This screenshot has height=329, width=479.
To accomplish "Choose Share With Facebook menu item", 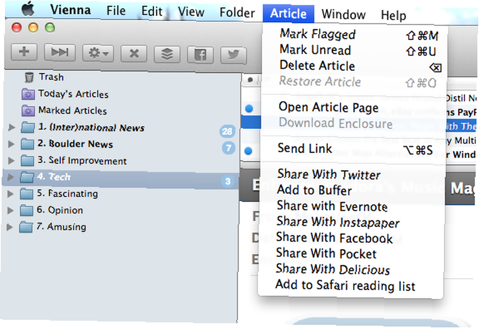I will tap(351, 238).
